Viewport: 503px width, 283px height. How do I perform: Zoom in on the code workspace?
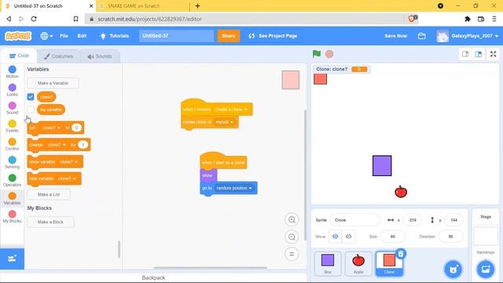(x=292, y=220)
